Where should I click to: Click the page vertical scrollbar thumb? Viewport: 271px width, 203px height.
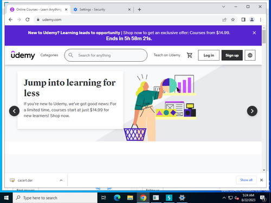click(x=264, y=37)
